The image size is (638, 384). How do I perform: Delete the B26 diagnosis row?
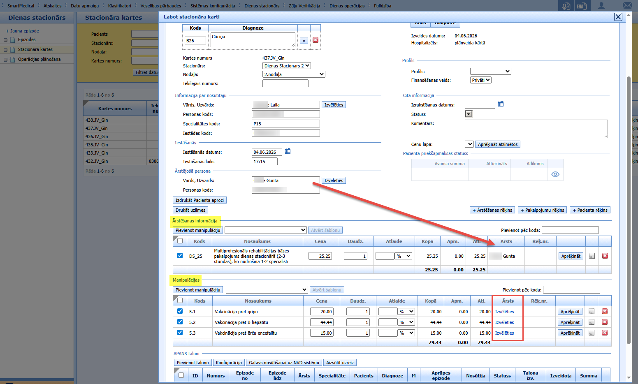pyautogui.click(x=316, y=40)
